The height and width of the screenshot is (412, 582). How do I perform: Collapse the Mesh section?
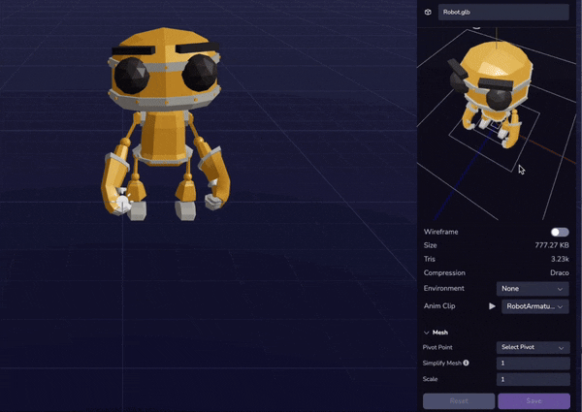[x=427, y=333]
